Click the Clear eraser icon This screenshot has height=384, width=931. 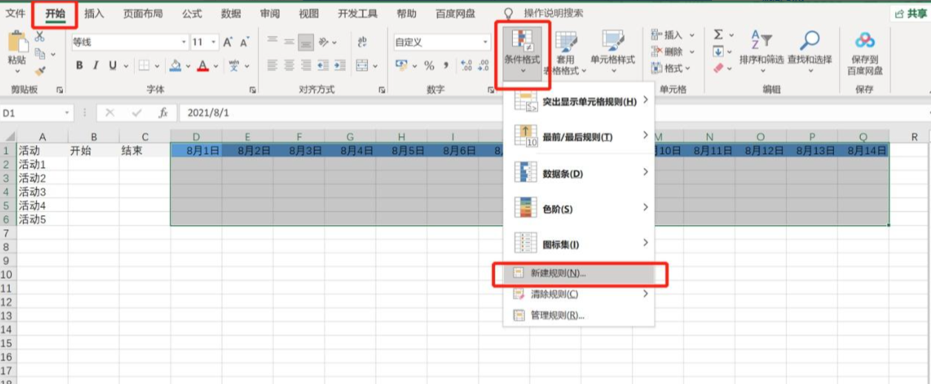point(718,68)
